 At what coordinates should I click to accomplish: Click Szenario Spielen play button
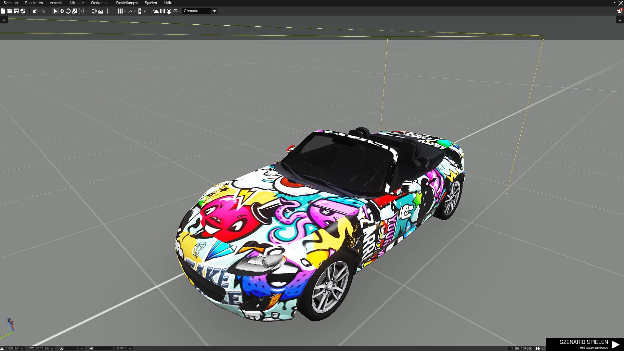click(x=585, y=344)
